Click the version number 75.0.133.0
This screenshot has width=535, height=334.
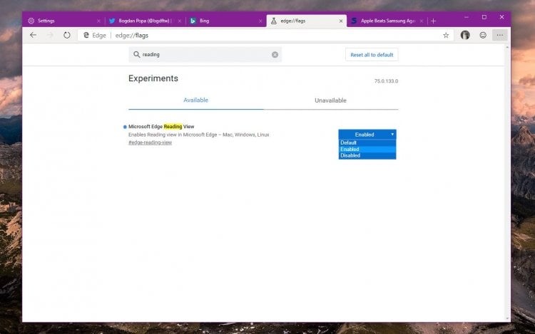[386, 81]
